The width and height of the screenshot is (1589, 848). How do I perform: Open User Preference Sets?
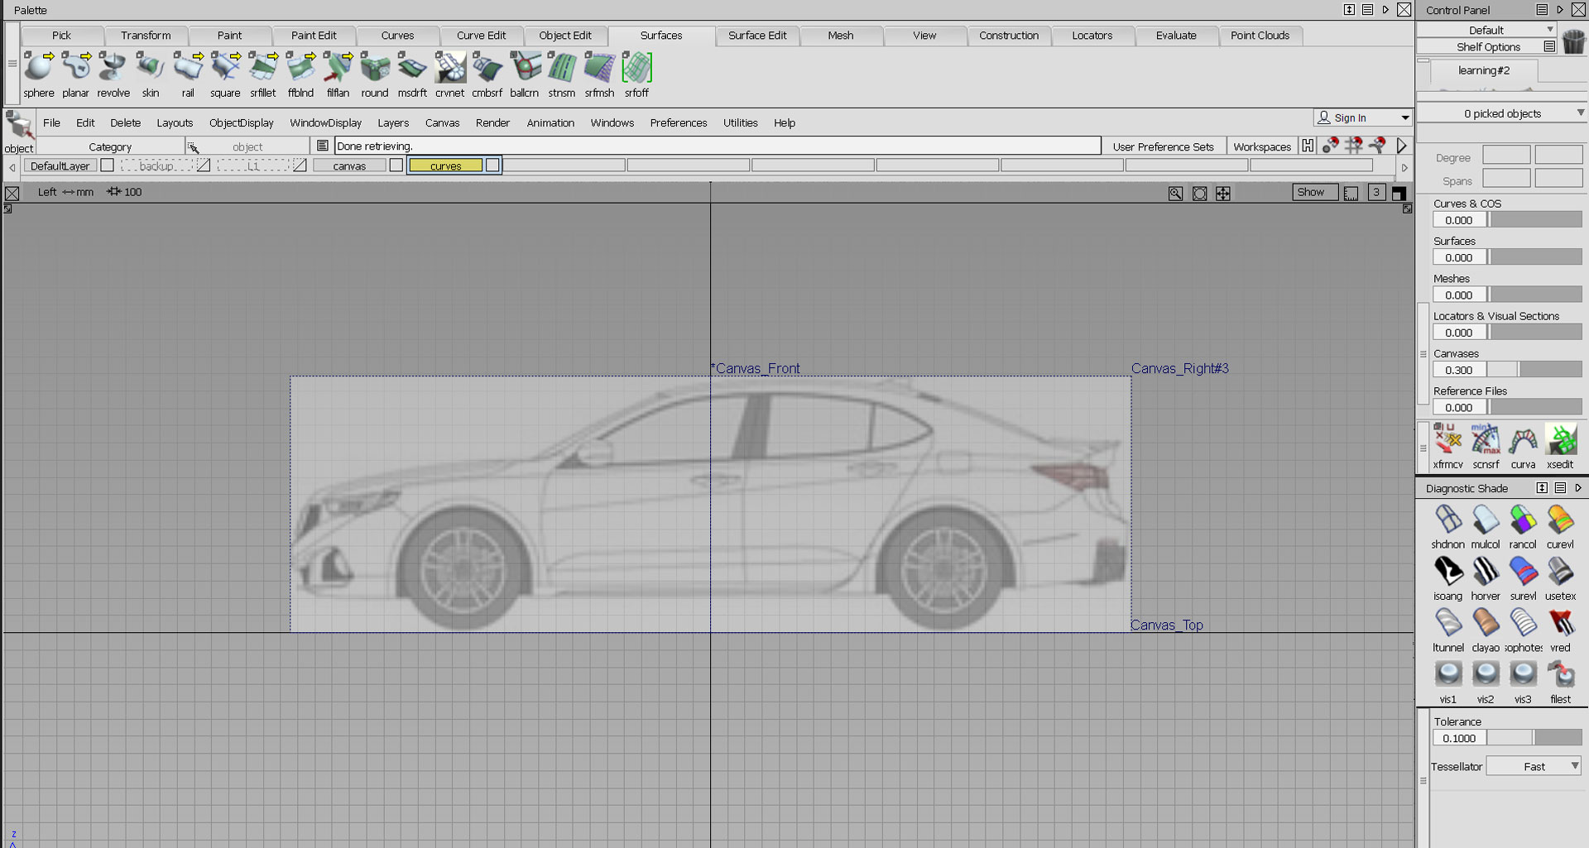coord(1162,147)
